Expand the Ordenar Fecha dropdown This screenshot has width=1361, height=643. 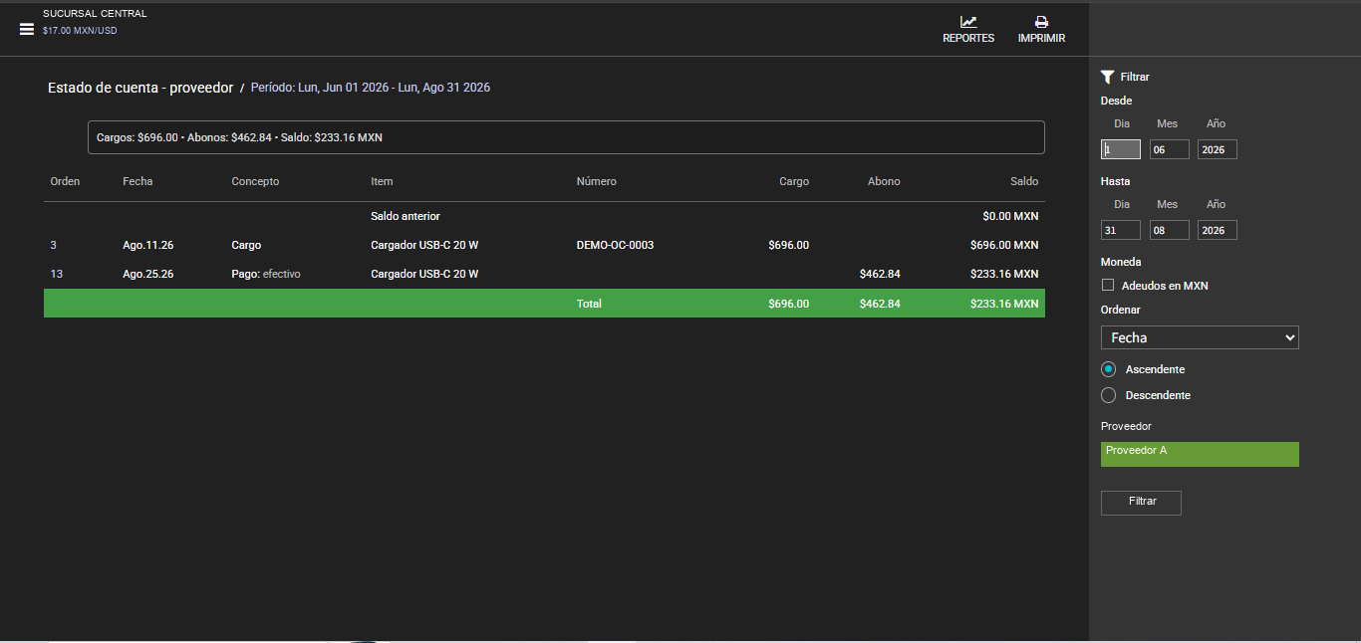pyautogui.click(x=1200, y=337)
